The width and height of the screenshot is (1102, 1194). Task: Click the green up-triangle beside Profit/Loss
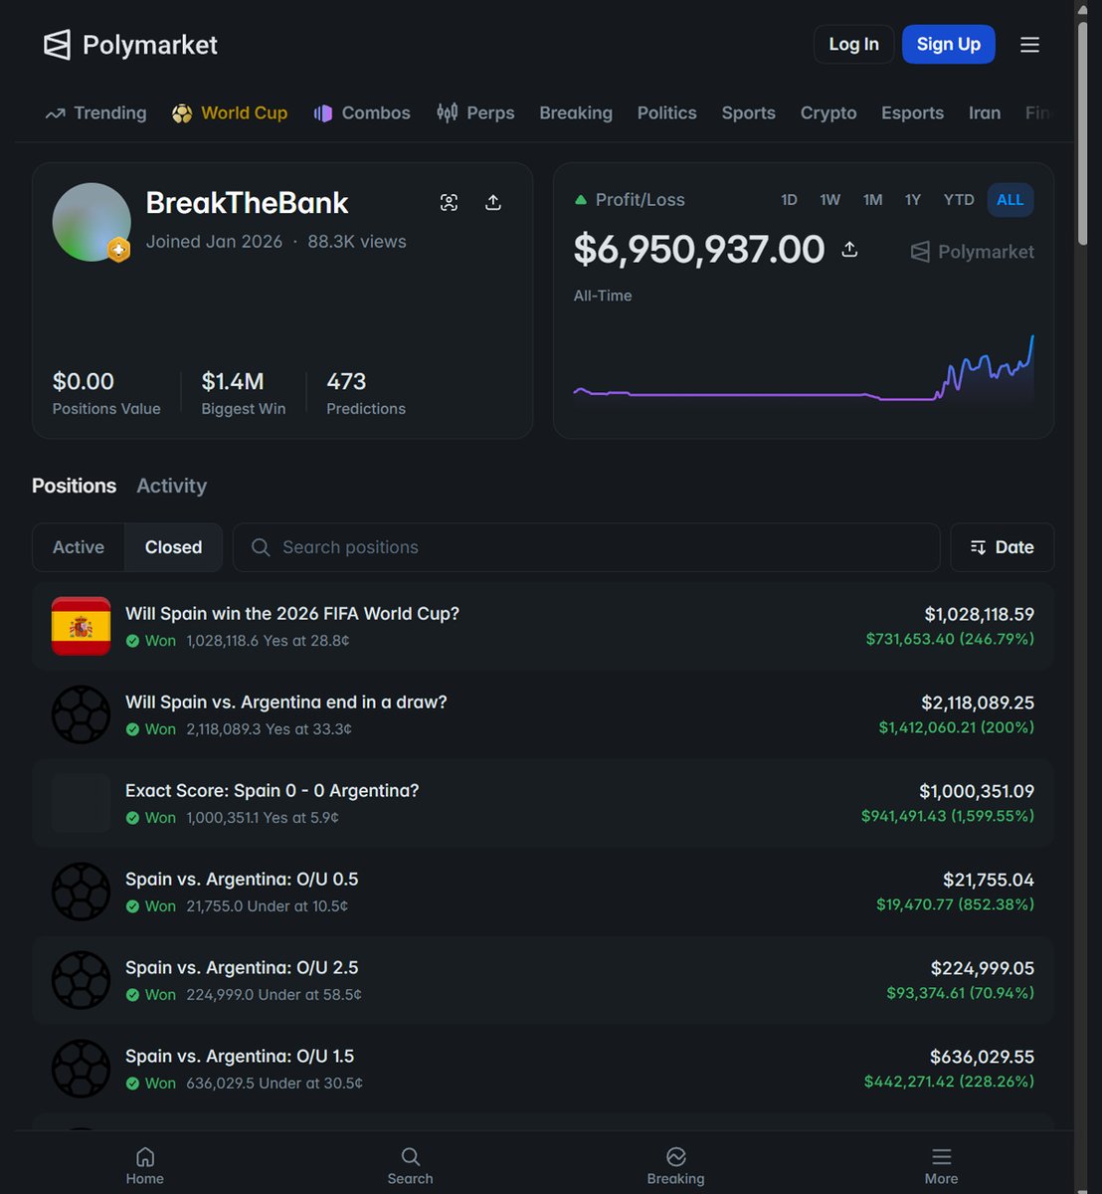(x=581, y=200)
